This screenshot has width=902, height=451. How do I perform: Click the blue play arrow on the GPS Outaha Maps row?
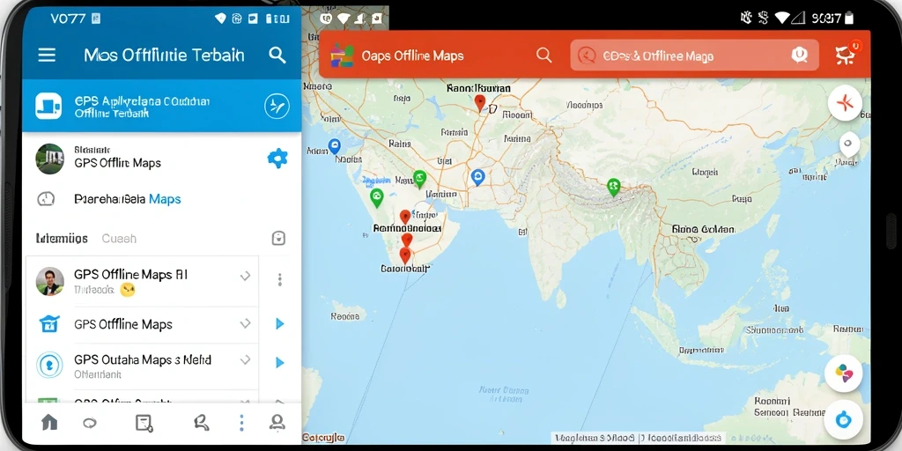[x=279, y=362]
